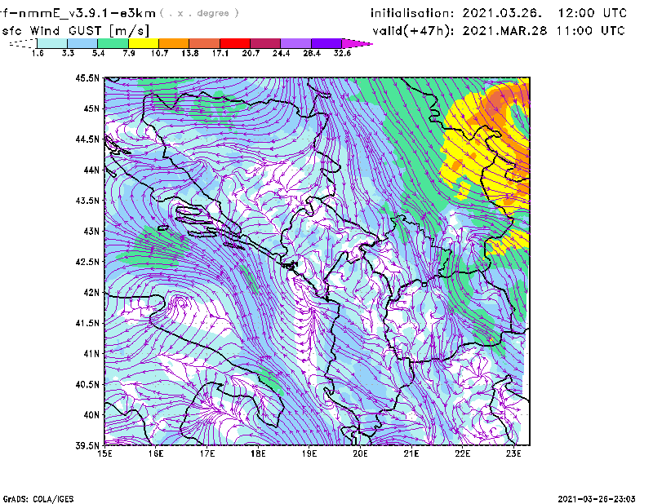Click the 'valid(+47h):' label
This screenshot has height=504, width=653.
[x=414, y=31]
